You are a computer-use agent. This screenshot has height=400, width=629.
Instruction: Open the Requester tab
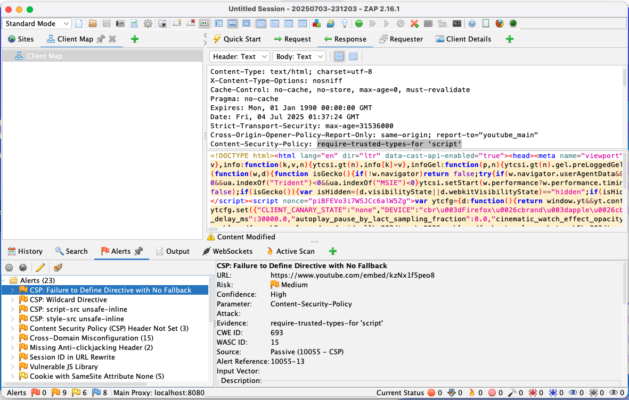pos(401,39)
